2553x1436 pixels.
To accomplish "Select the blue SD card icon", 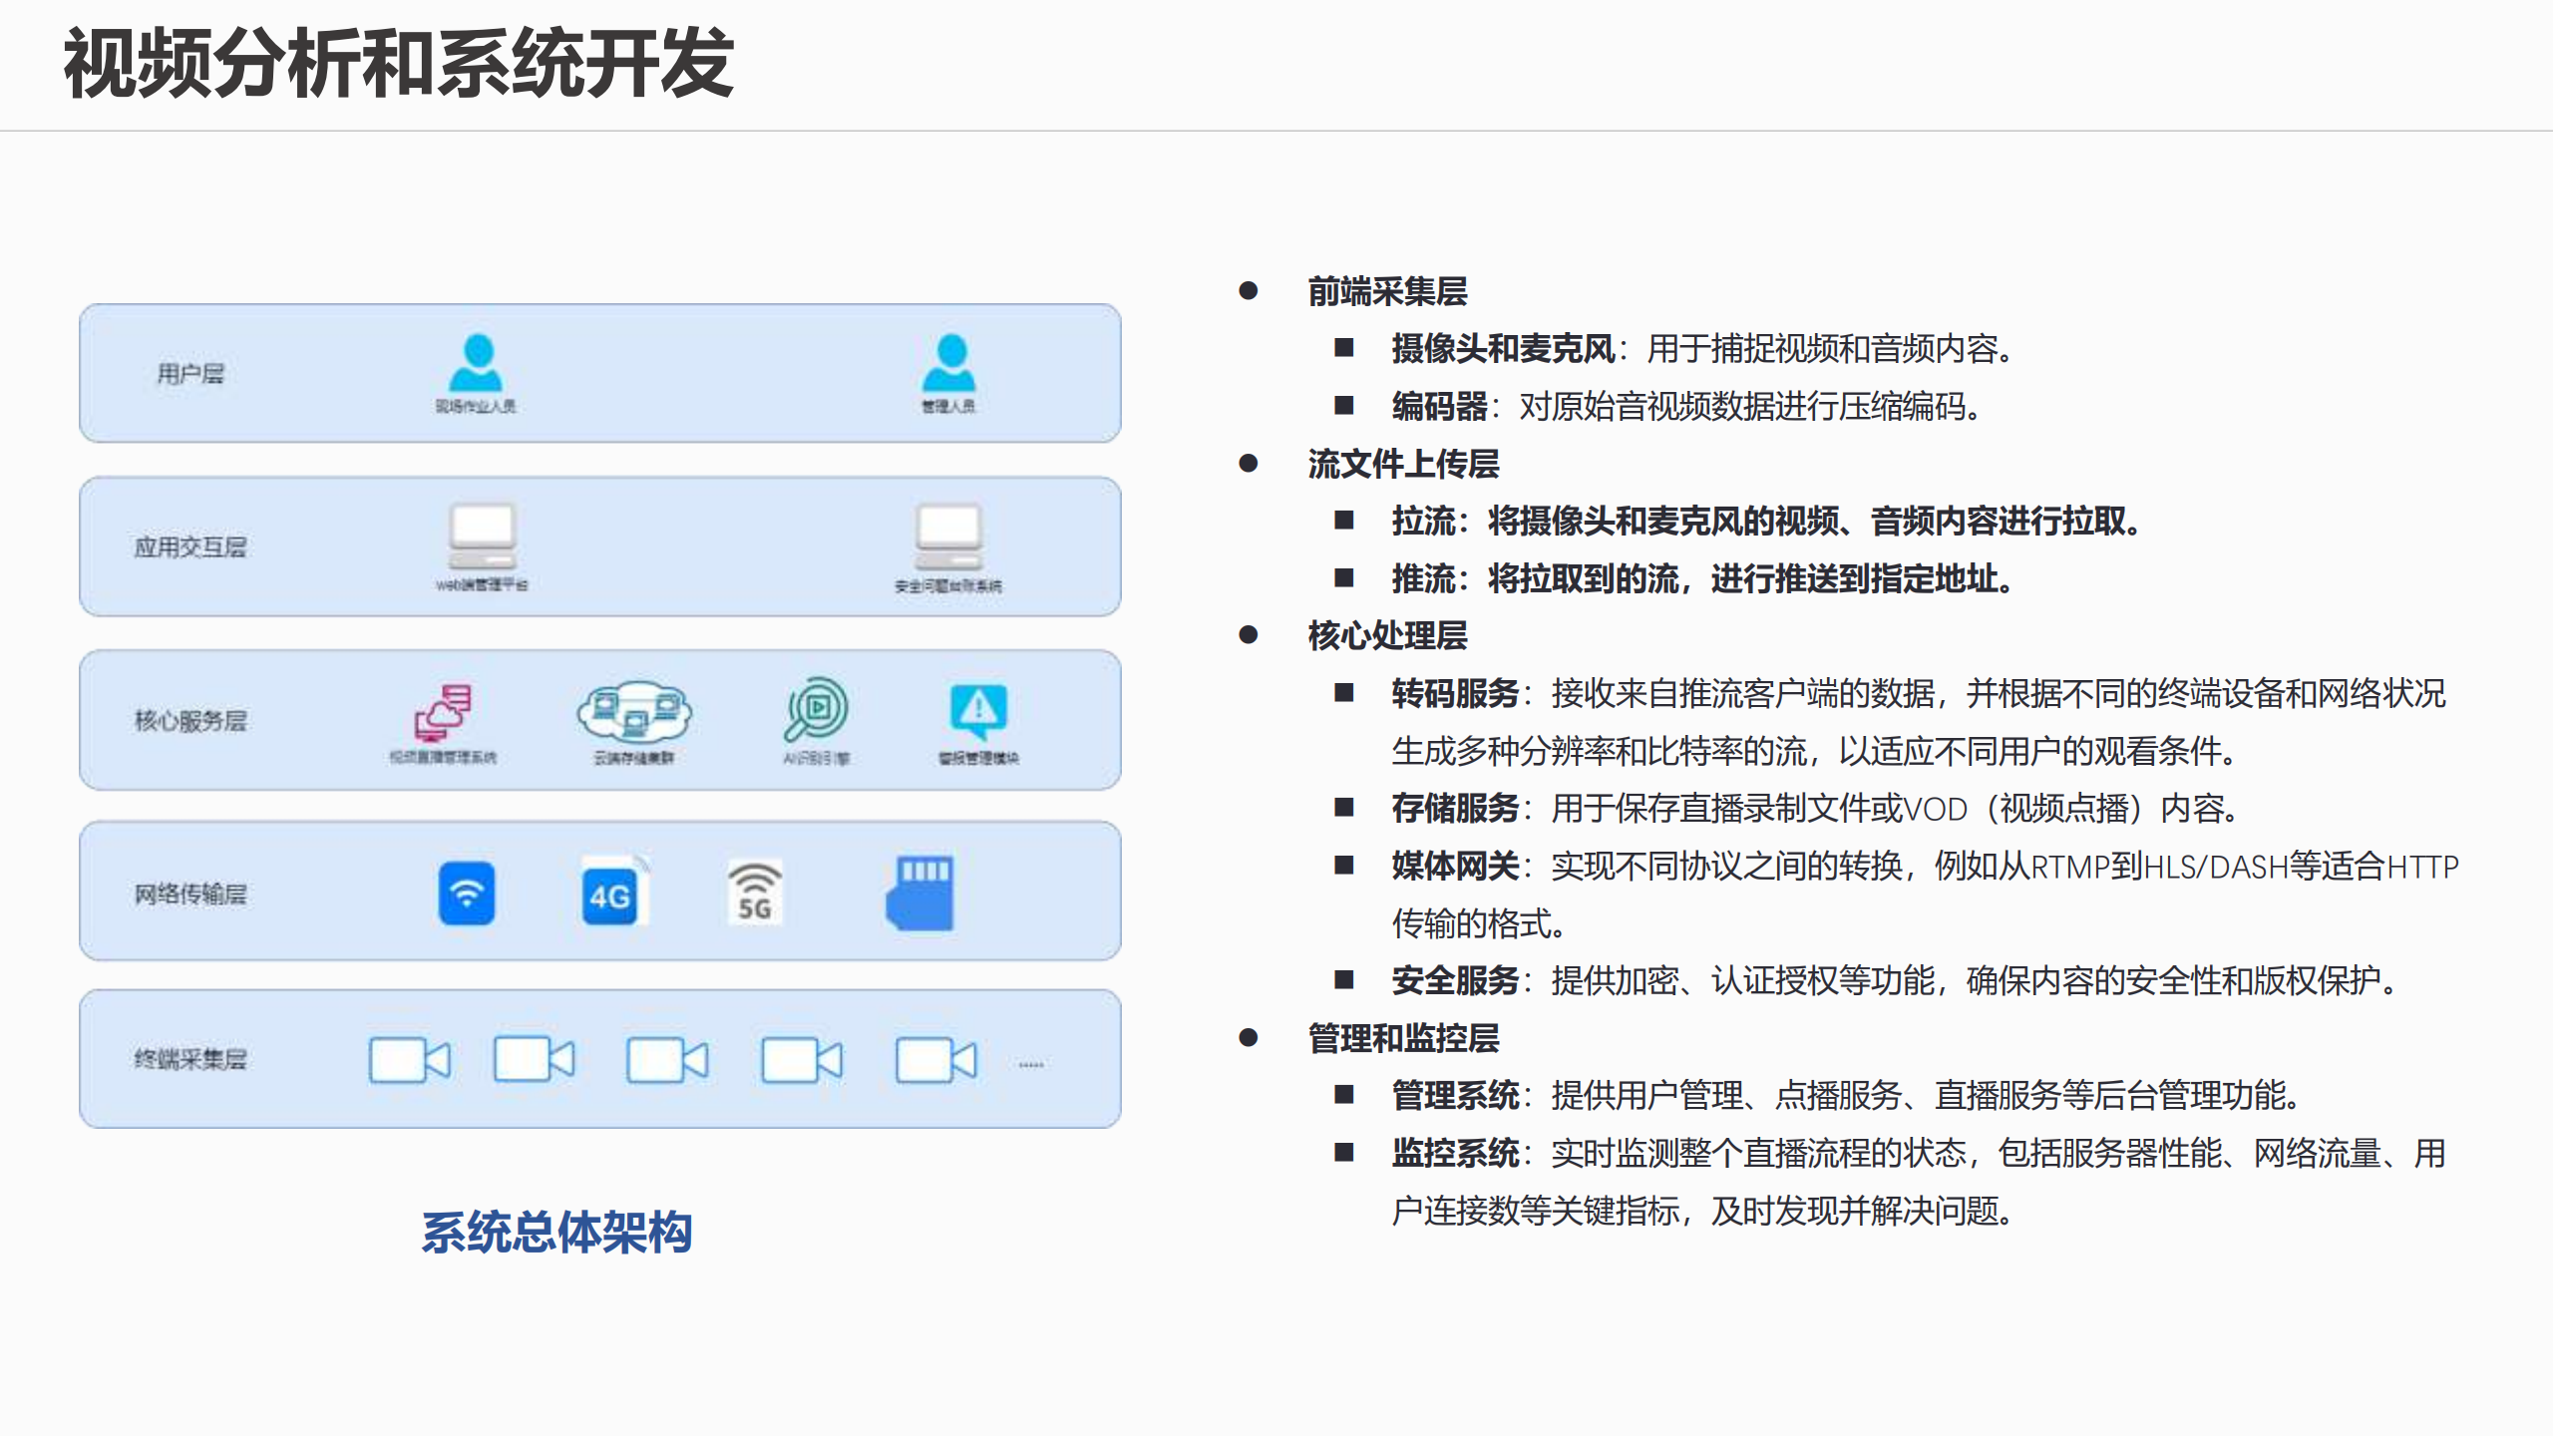I will point(920,893).
